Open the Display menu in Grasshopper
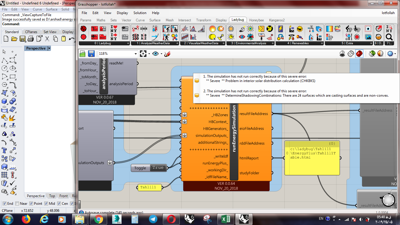 tap(122, 13)
